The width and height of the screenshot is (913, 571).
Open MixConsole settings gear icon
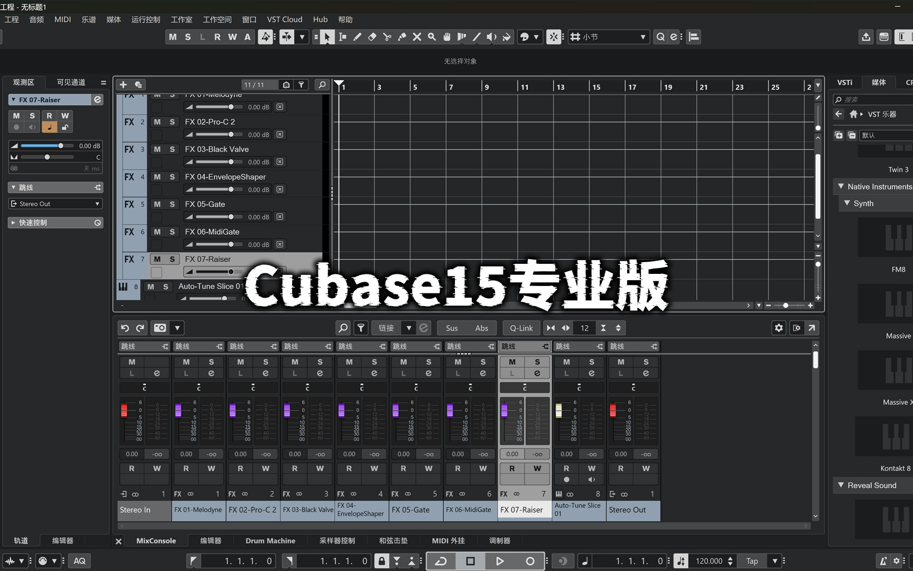coord(778,328)
